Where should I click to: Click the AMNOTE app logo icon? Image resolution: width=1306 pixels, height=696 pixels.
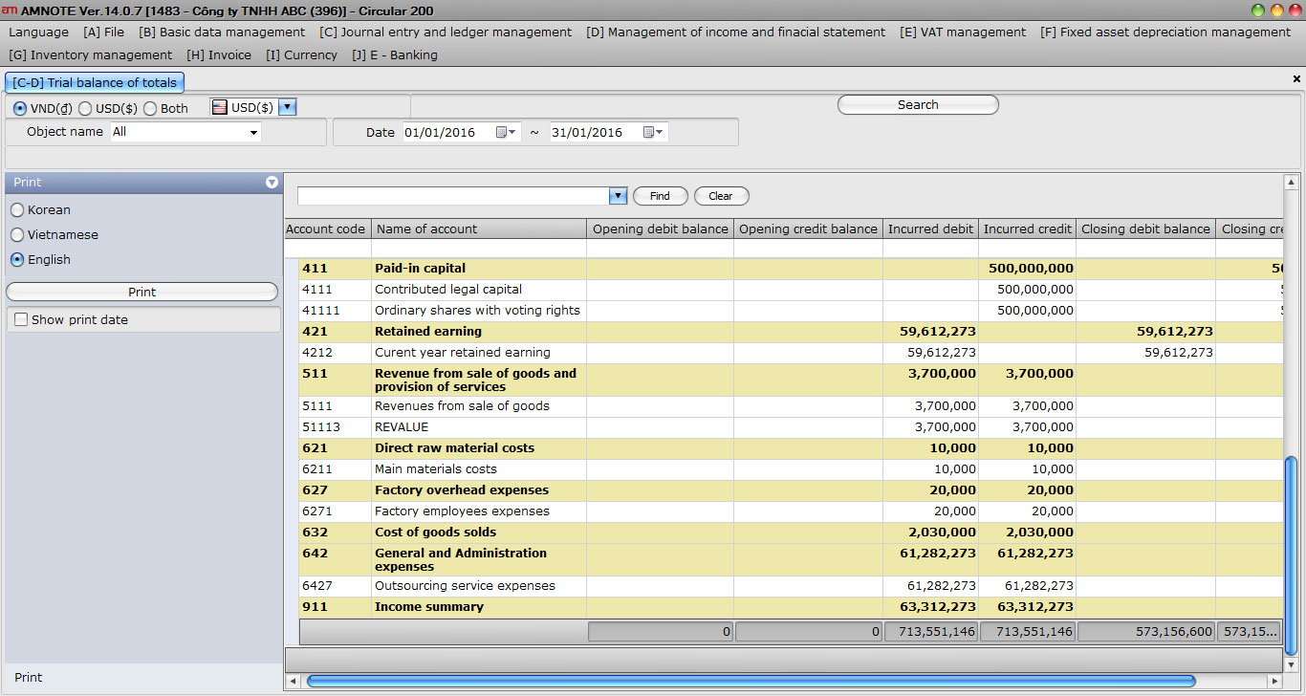tap(10, 11)
